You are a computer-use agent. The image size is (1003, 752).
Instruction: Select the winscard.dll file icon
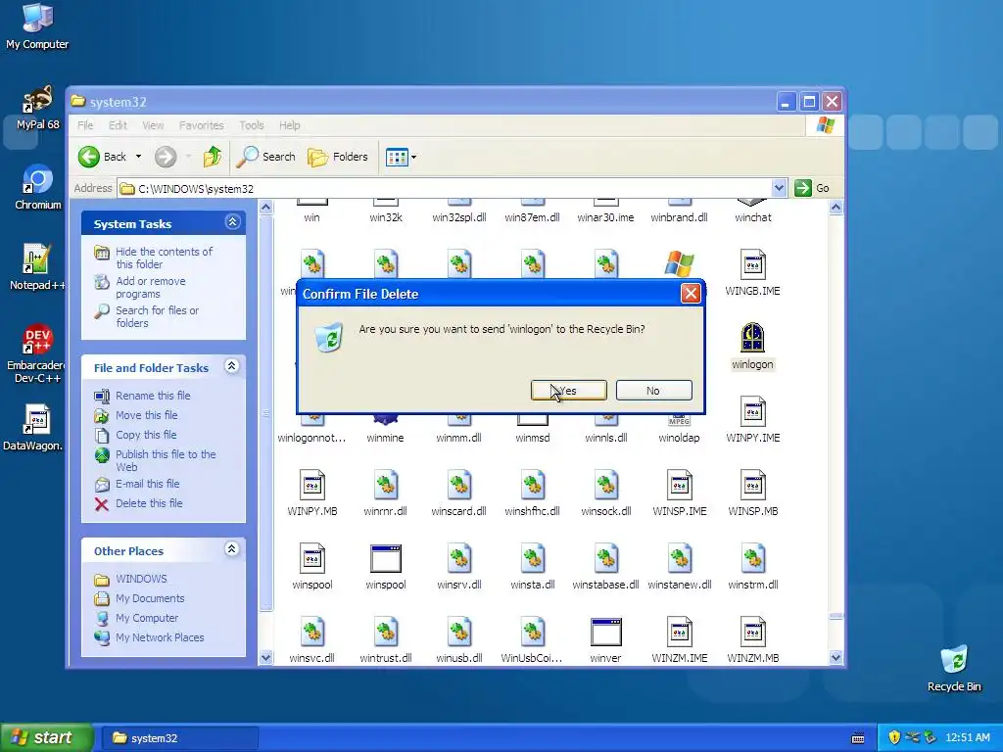(458, 485)
